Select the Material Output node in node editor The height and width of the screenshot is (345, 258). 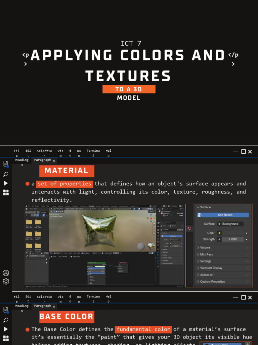click(x=123, y=267)
